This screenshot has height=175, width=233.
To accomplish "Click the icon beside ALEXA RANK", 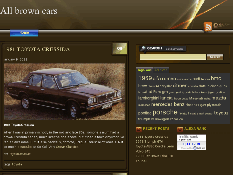I will tap(180, 129).
